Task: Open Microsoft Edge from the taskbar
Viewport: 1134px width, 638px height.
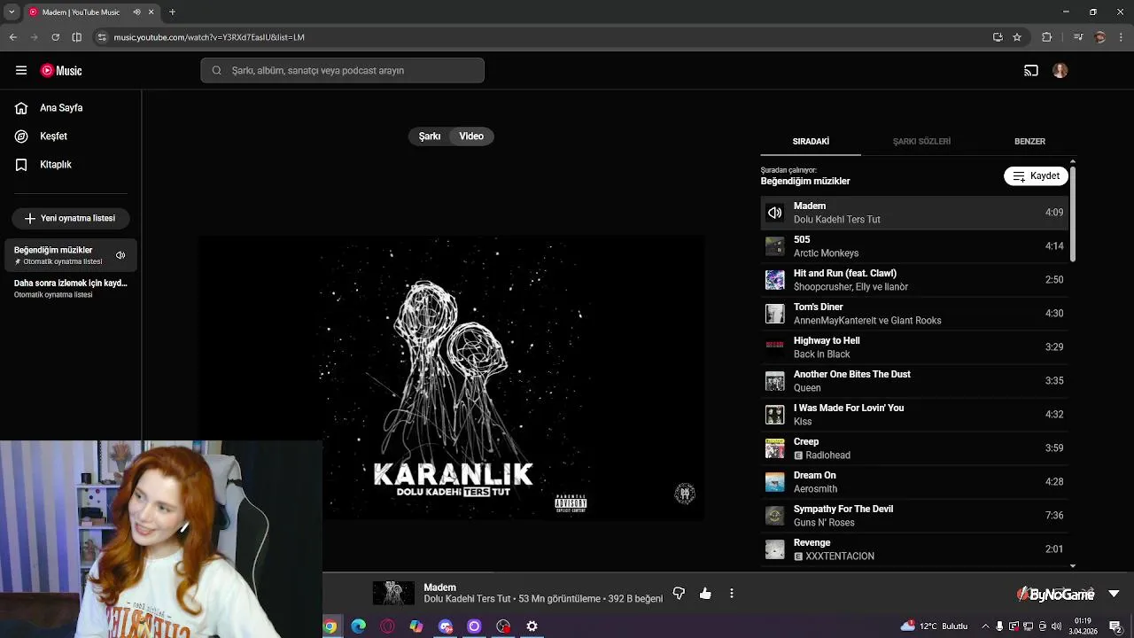Action: point(359,626)
